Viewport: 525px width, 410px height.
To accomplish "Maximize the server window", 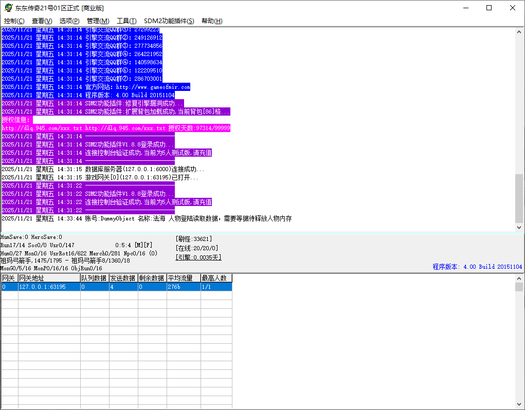I will pyautogui.click(x=488, y=8).
